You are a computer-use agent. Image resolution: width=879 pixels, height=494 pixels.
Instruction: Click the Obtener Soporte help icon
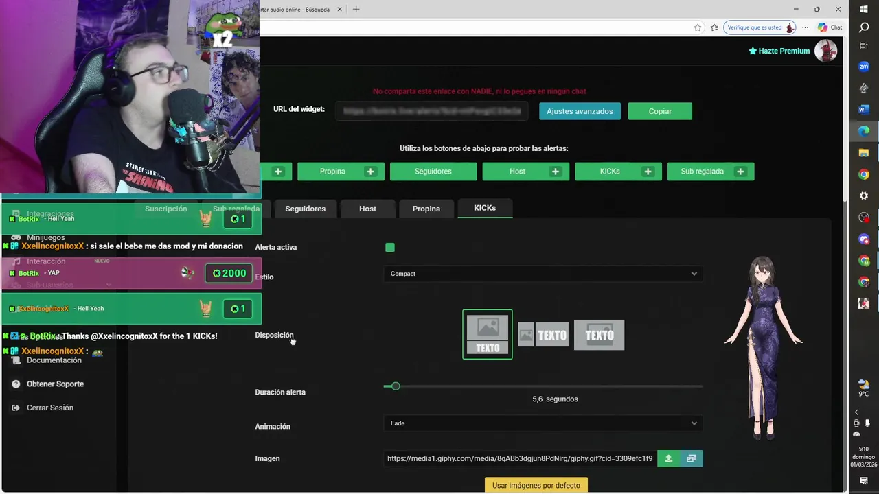16,384
